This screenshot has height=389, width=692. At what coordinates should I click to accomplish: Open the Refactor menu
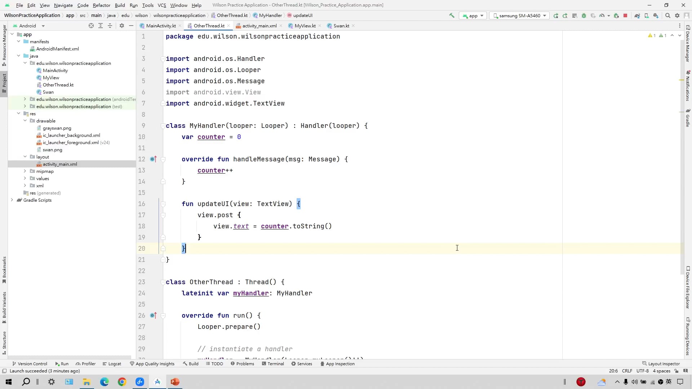coord(101,5)
